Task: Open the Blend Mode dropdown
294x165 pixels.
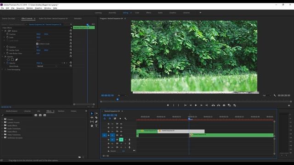Action: pyautogui.click(x=47, y=66)
